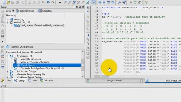Click the Cut scissors icon
181x102 pixels.
coord(29,2)
